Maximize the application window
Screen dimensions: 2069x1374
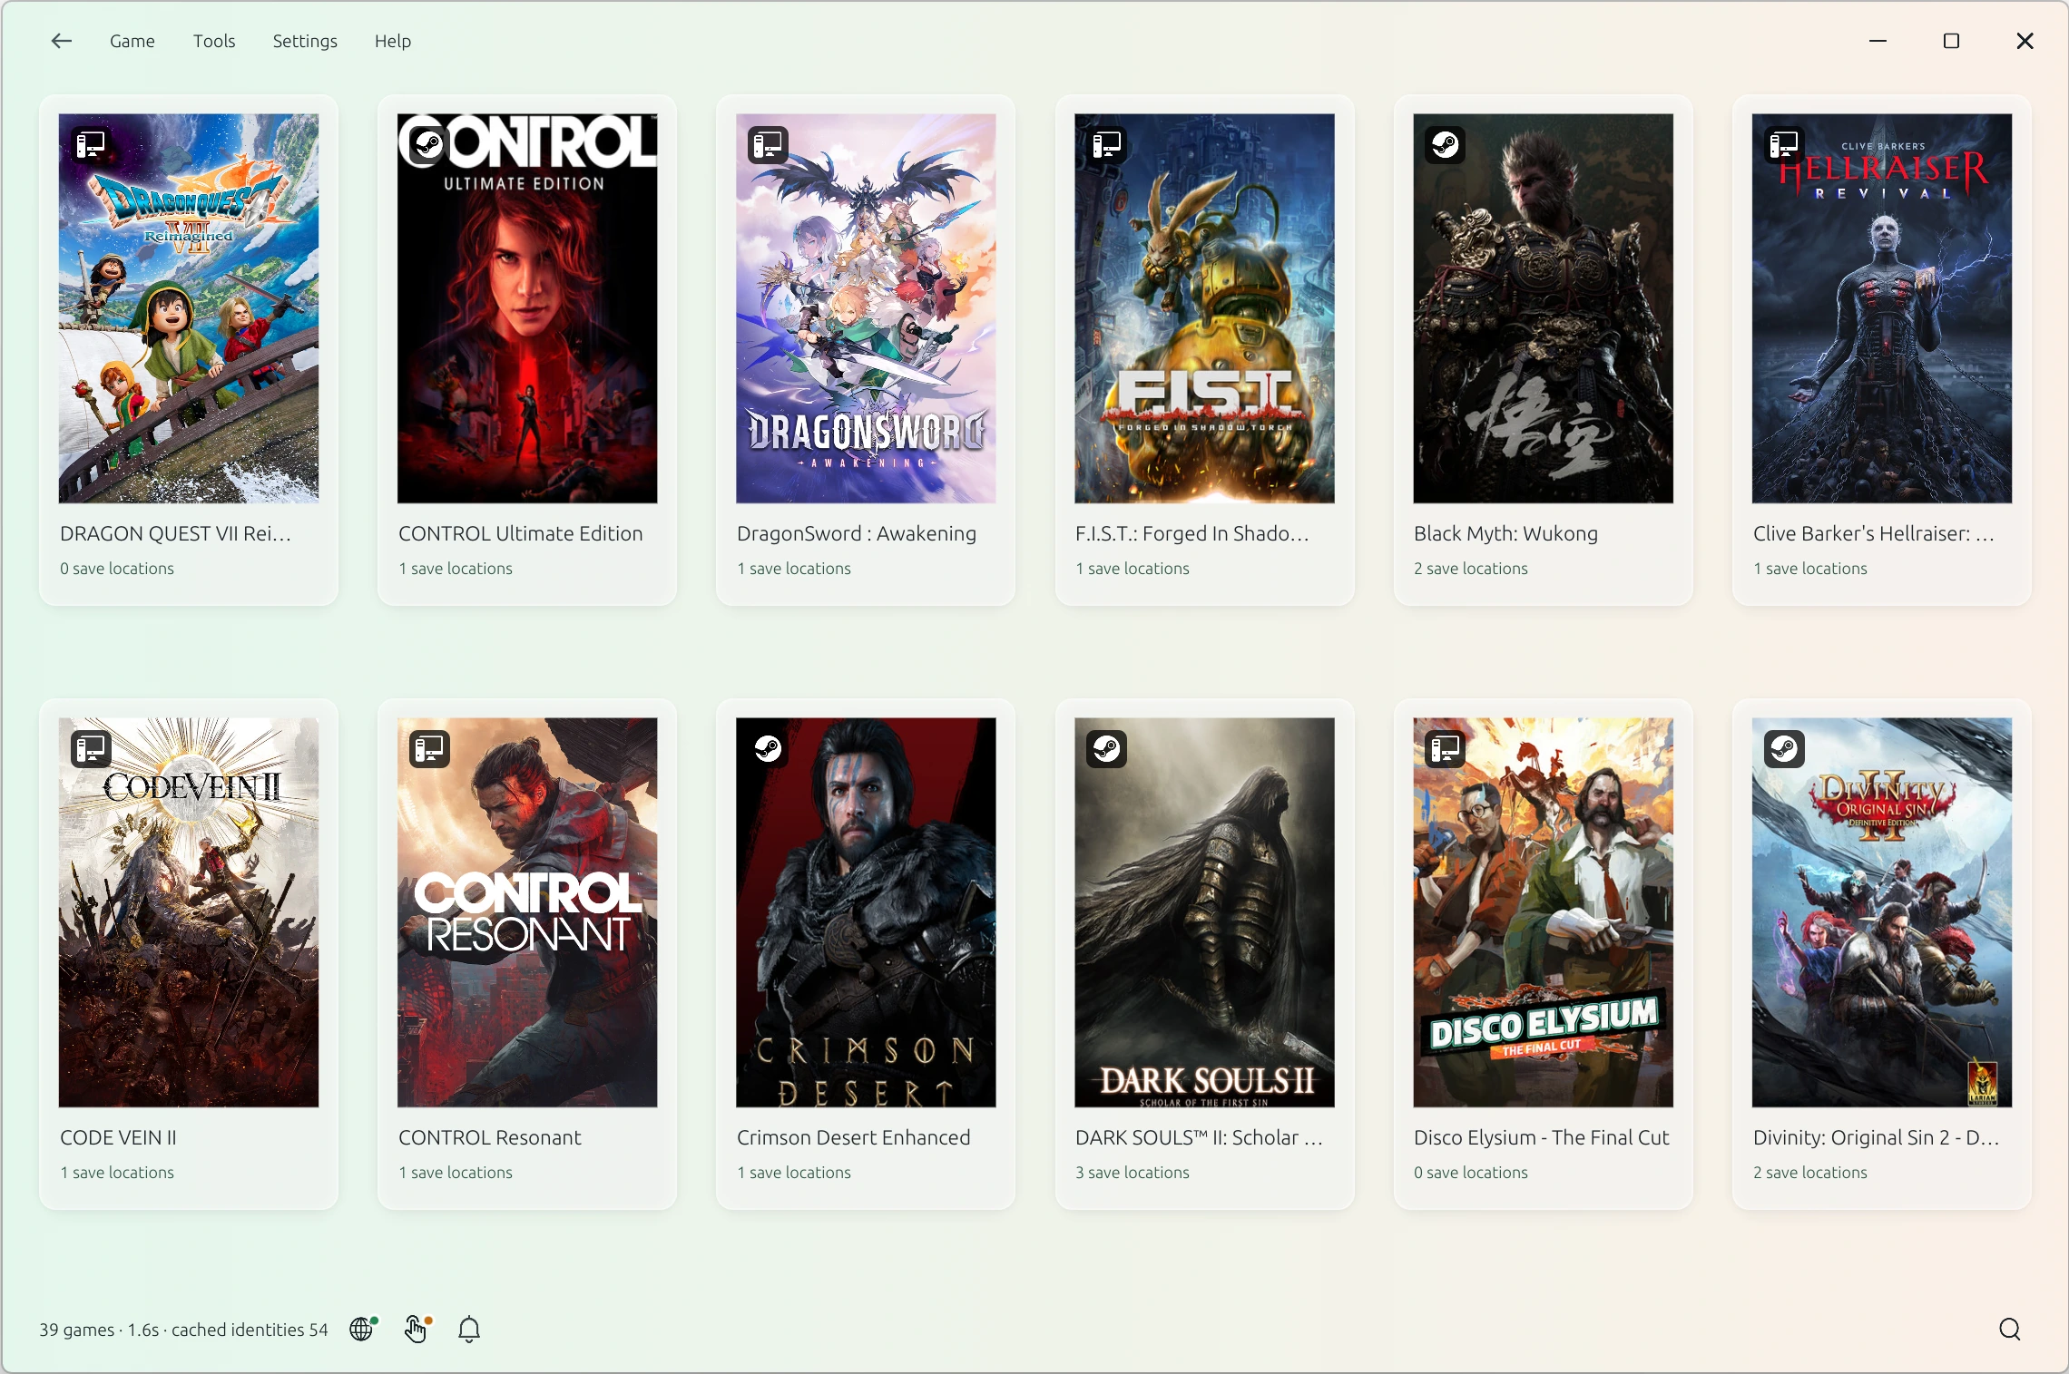pyautogui.click(x=1952, y=41)
